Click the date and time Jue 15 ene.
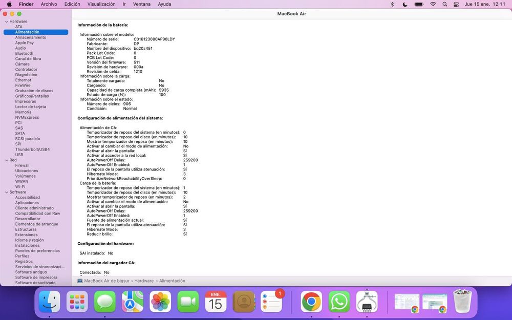Viewport: 512px width, 320px height. [x=485, y=4]
